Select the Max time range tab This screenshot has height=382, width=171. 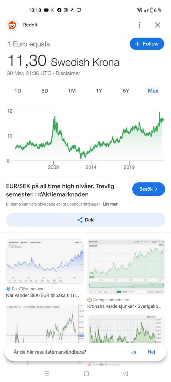tap(153, 91)
